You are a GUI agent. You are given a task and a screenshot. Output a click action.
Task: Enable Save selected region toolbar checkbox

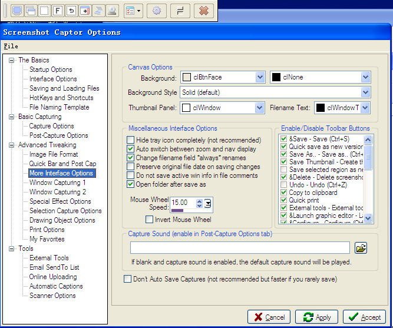[x=284, y=170]
